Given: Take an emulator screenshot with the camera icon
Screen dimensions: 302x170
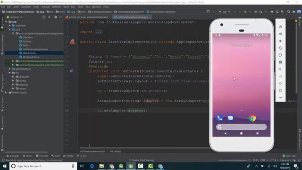Looking at the screenshot, I should (x=280, y=62).
